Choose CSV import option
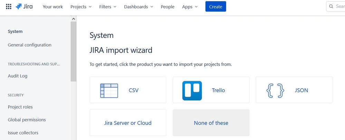Viewport: 345px width, 140px height. [x=128, y=90]
